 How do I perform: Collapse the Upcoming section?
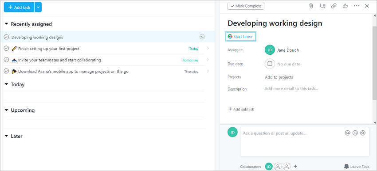(x=7, y=110)
